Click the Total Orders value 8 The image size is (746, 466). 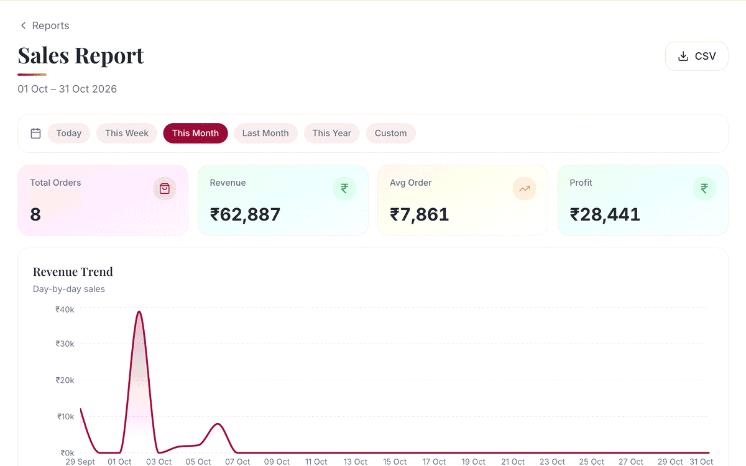coord(35,214)
